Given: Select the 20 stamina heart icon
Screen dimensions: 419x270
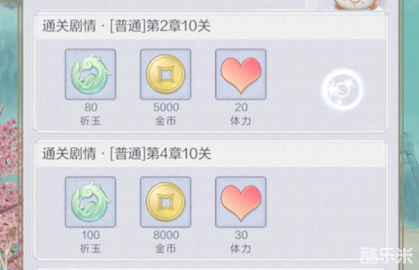Looking at the screenshot, I should [241, 74].
